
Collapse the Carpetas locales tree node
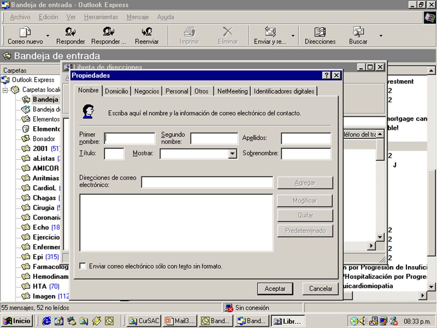click(x=5, y=90)
